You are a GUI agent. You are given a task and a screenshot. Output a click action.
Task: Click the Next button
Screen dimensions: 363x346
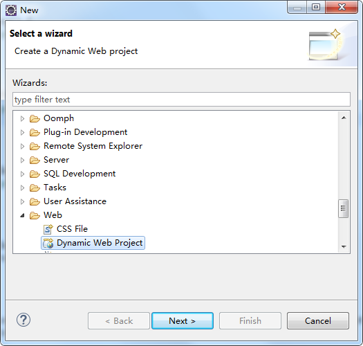pos(183,320)
